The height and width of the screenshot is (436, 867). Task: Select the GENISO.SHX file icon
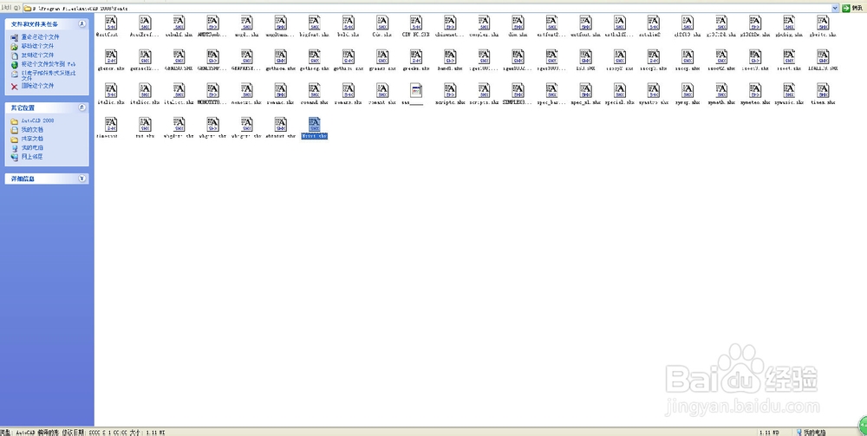coord(179,57)
